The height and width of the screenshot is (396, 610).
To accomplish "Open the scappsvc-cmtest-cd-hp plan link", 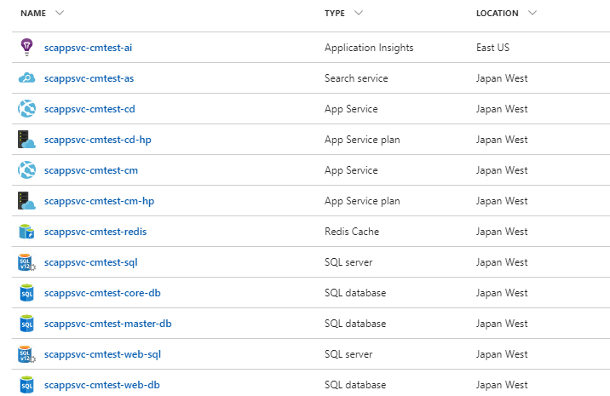I will [x=98, y=140].
